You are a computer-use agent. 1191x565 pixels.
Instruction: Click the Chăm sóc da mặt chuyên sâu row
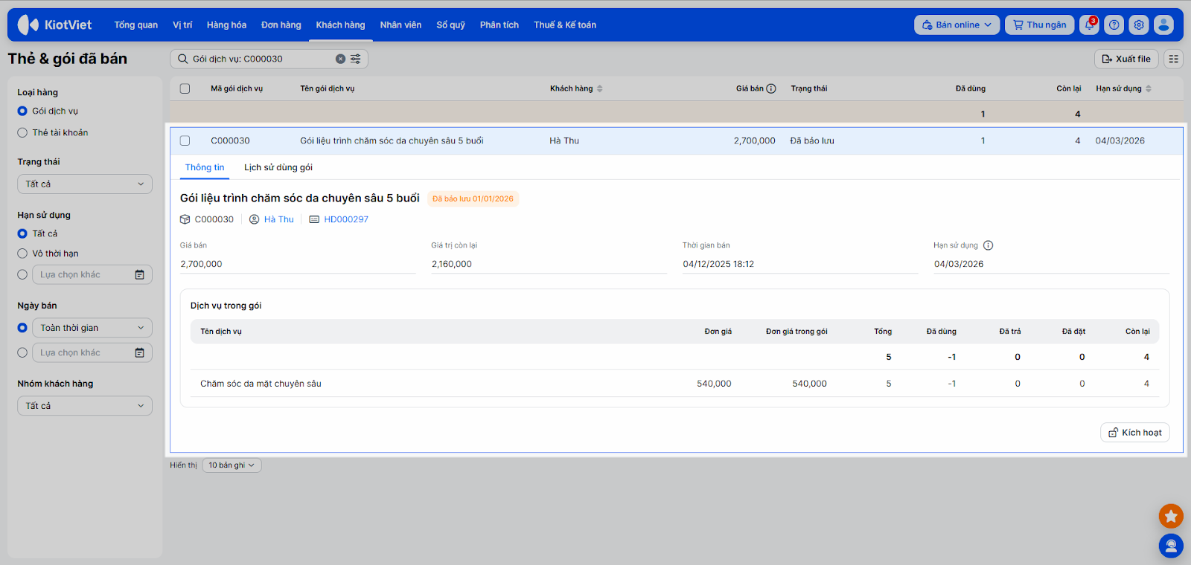click(675, 384)
